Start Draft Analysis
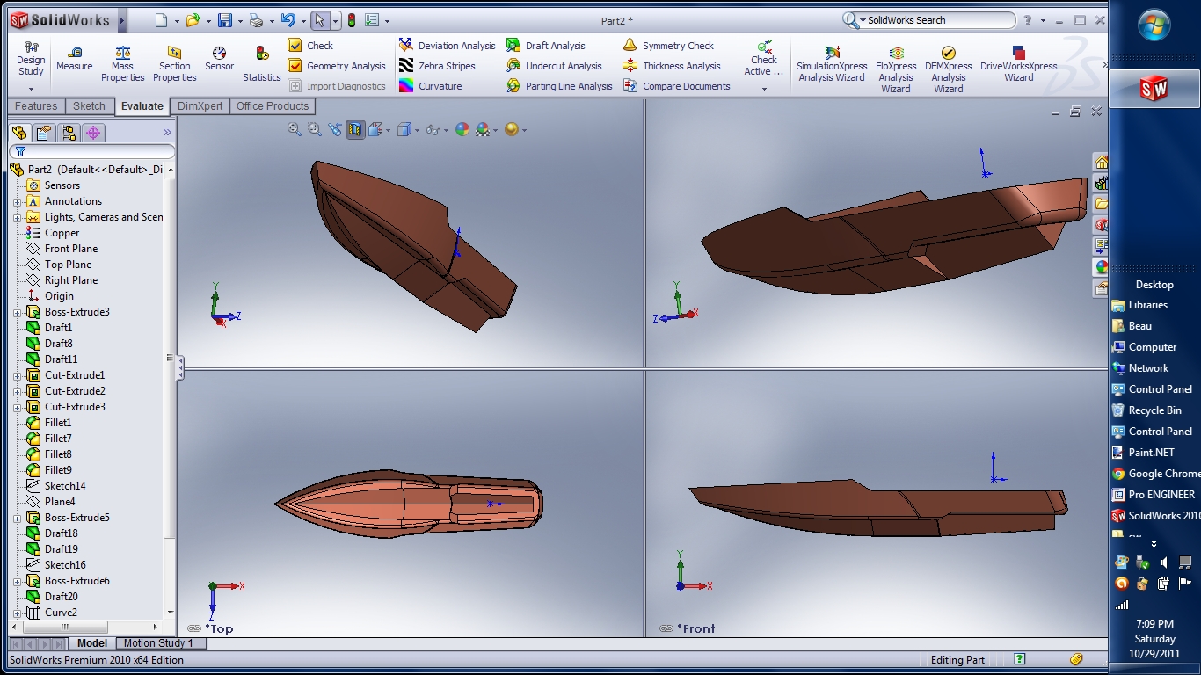 point(545,46)
